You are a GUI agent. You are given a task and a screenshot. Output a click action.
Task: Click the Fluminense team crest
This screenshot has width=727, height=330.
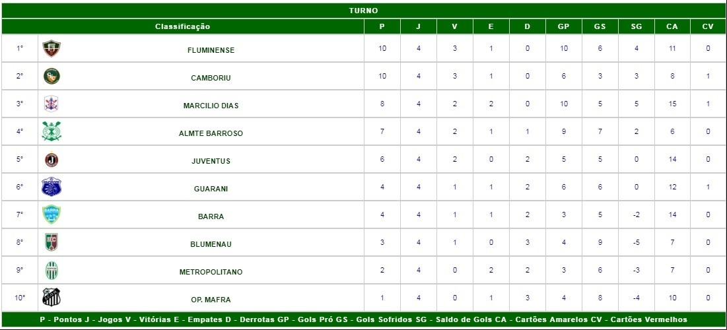coord(52,48)
